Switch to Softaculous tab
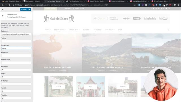This screenshot has width=181, height=102. tap(33, 1)
